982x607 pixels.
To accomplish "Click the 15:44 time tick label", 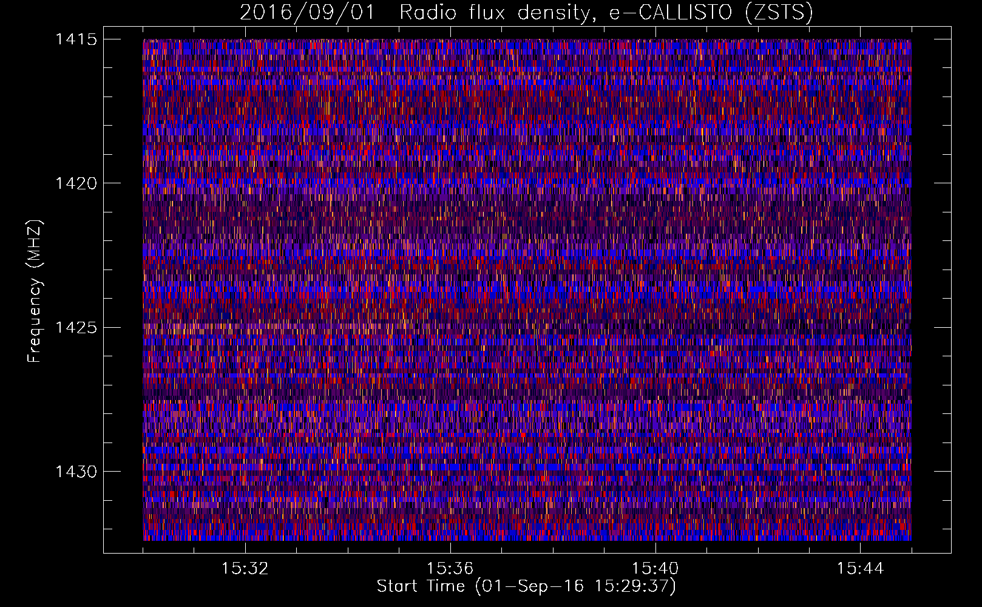I will (x=860, y=569).
